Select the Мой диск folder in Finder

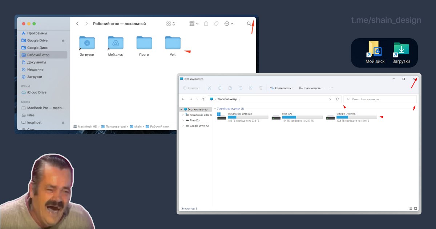(116, 46)
